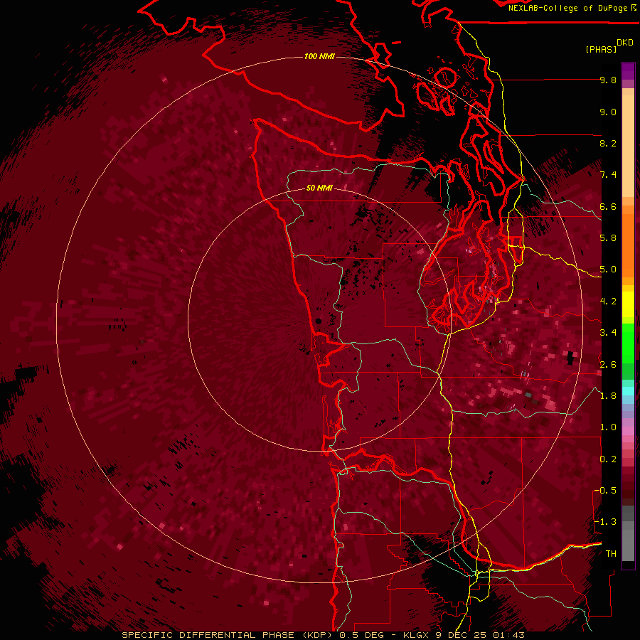
Task: Click the TH threshold label
Action: point(611,554)
